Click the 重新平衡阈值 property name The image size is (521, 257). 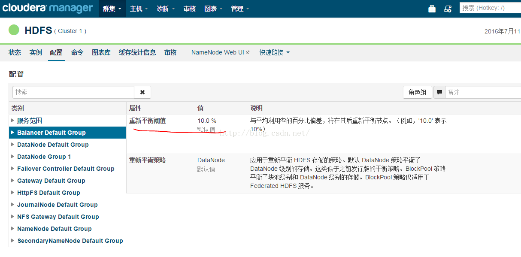click(x=147, y=121)
